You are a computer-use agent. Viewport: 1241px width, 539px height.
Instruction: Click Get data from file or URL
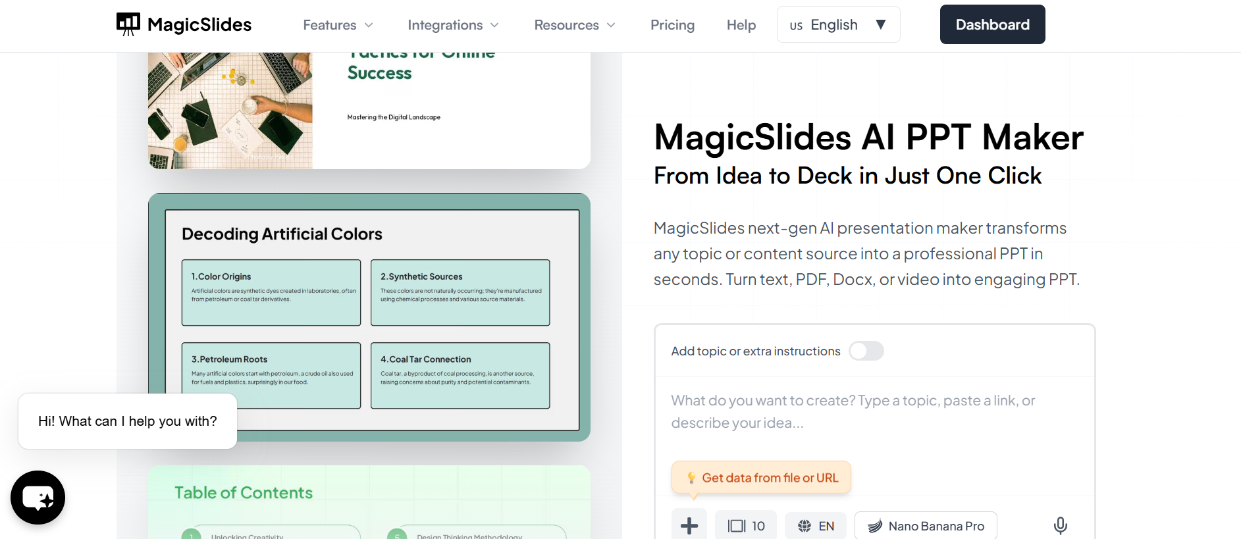761,478
